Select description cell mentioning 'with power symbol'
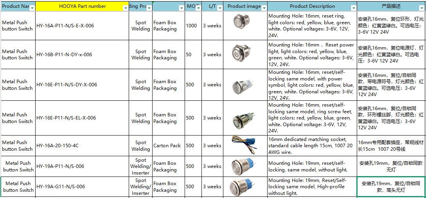The image size is (426, 198). coord(312,85)
